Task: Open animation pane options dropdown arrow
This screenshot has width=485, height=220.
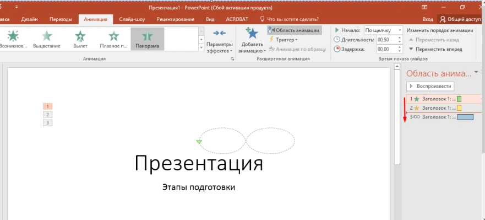Action: pyautogui.click(x=476, y=72)
